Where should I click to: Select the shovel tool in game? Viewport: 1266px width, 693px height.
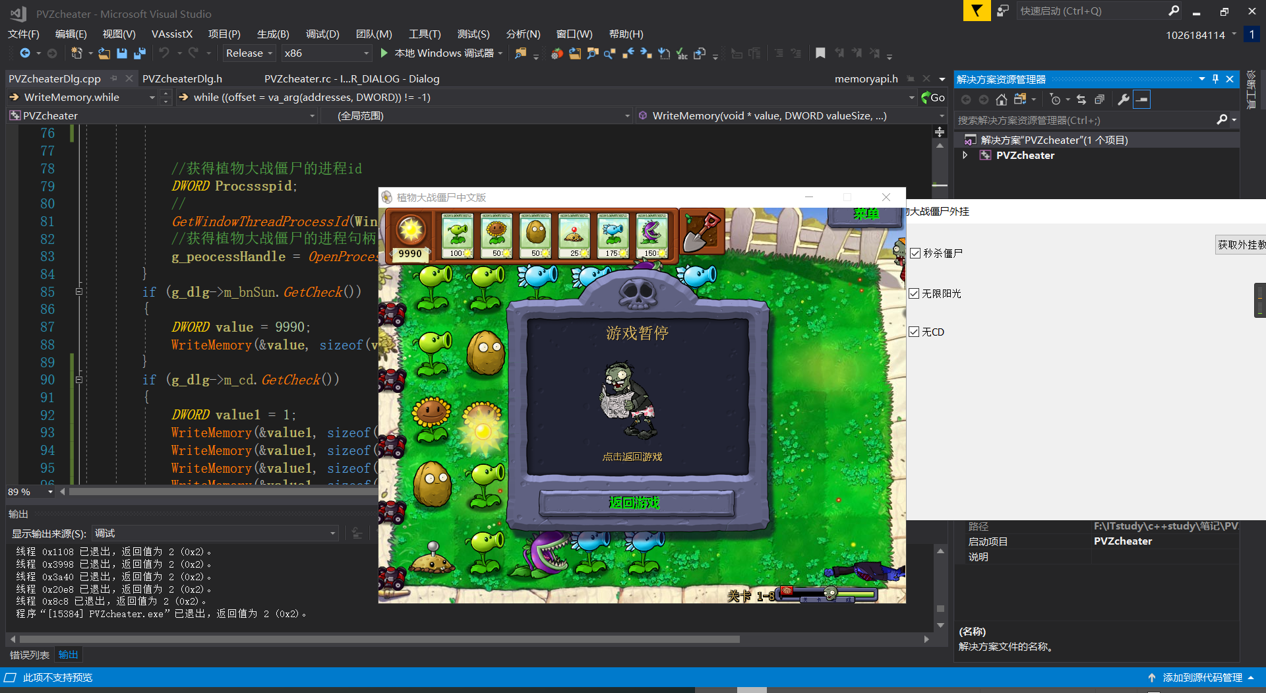[702, 231]
